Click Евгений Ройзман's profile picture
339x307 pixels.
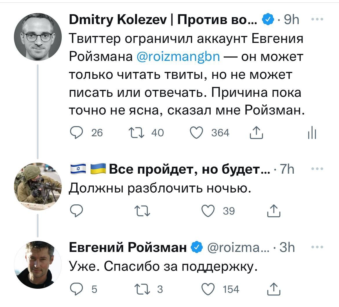click(x=38, y=264)
